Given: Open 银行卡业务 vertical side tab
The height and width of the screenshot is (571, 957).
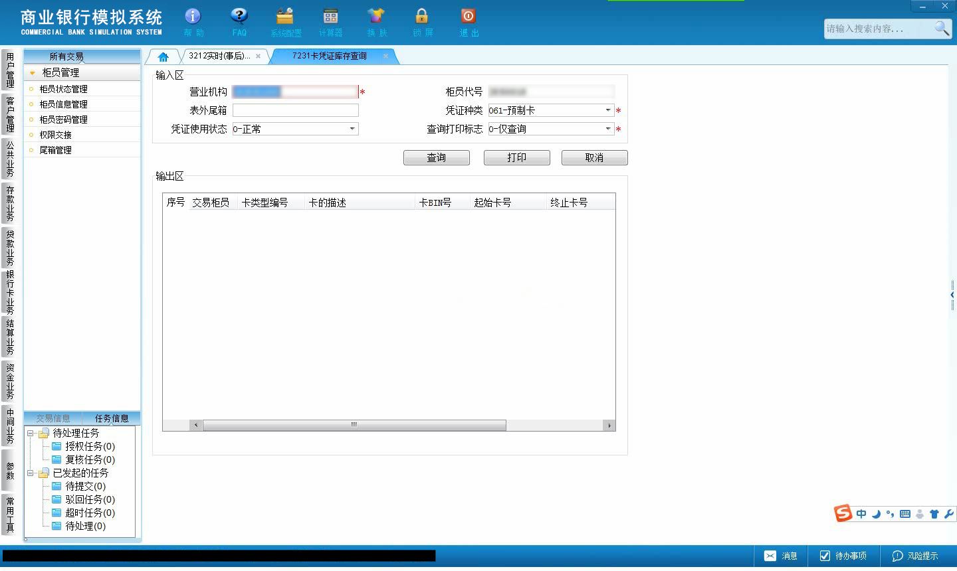Looking at the screenshot, I should pyautogui.click(x=9, y=293).
